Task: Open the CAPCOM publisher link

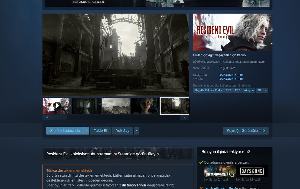Action: pyautogui.click(x=231, y=79)
